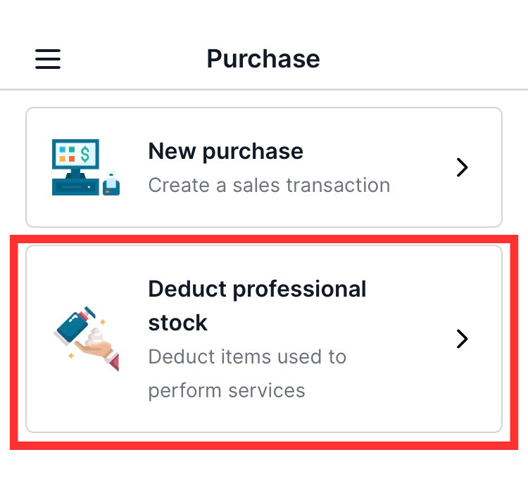
Task: Click the Purchase page title
Action: (x=263, y=59)
